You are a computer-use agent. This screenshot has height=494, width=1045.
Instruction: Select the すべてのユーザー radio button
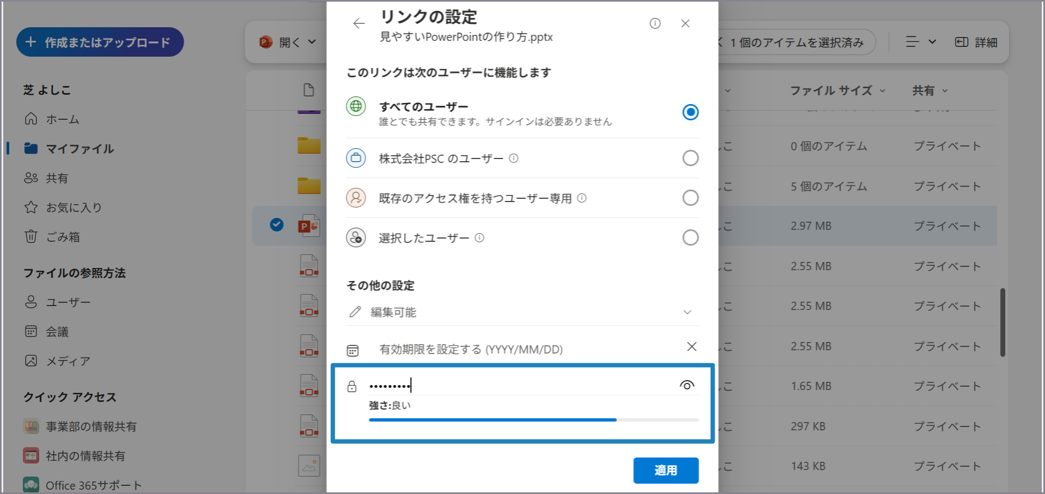pyautogui.click(x=690, y=112)
